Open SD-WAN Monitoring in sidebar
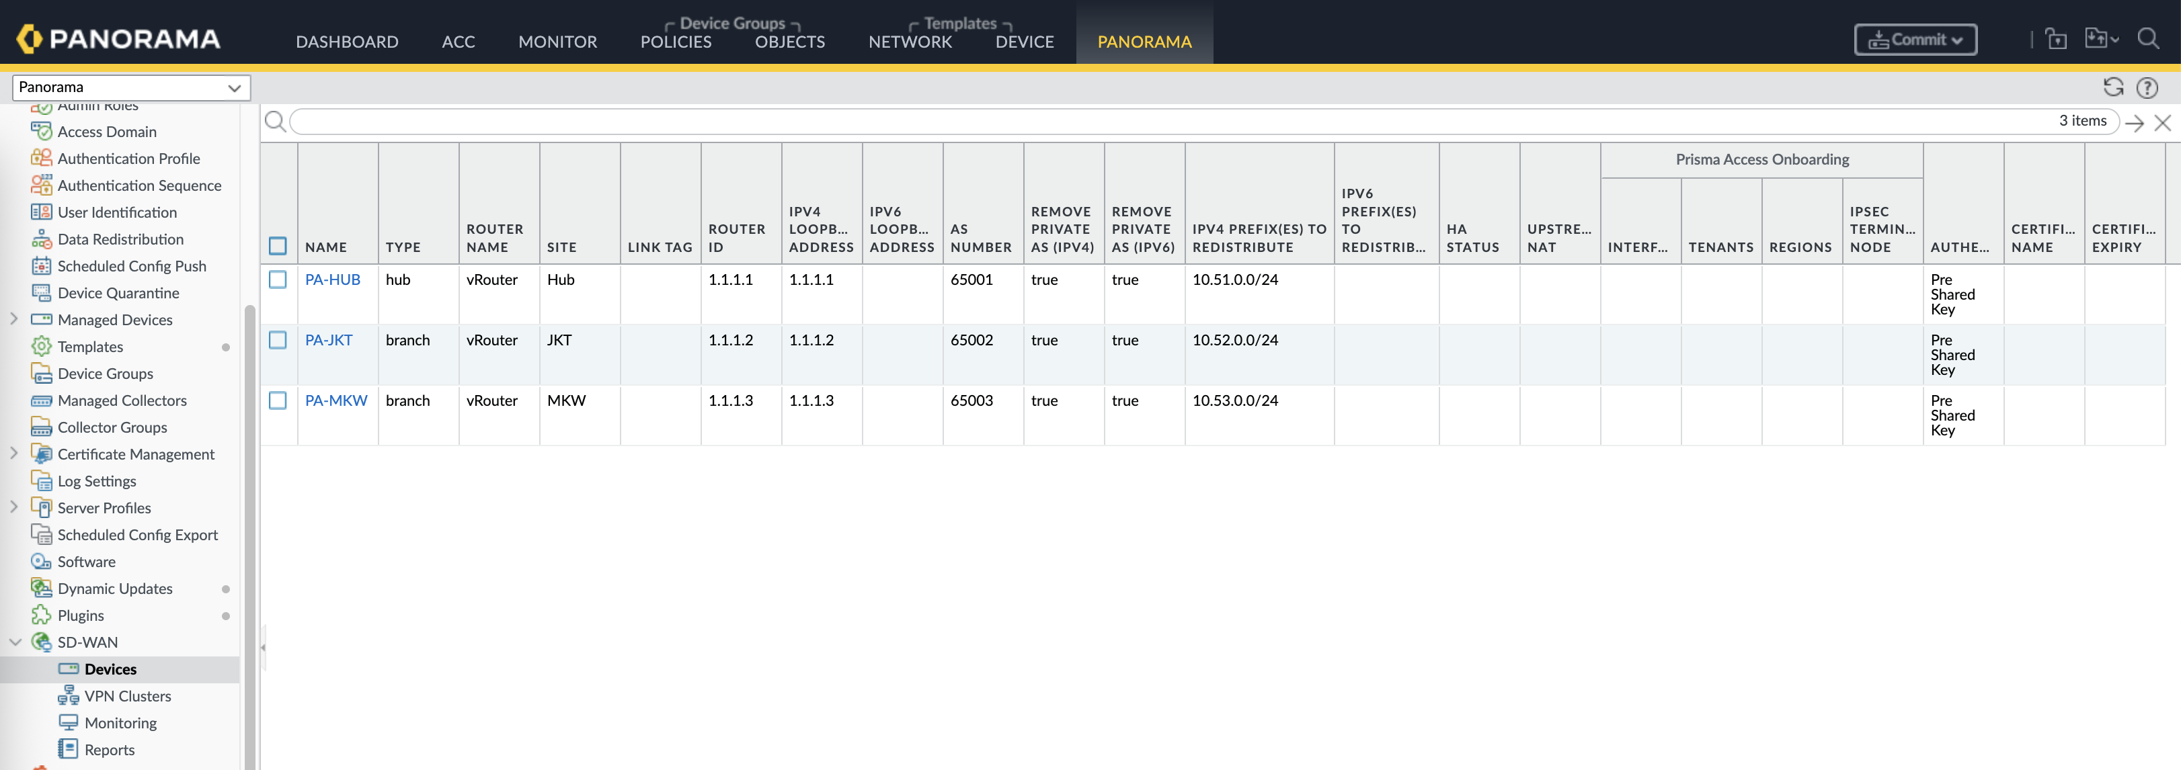Screen dimensions: 2181x770 (x=120, y=722)
